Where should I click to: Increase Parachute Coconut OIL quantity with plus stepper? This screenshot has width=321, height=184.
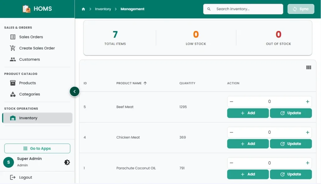(x=308, y=163)
